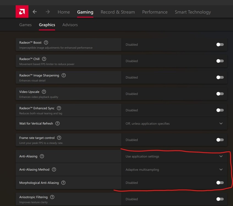Enable the Radeon Boost toggle
233x206 pixels.
click(x=220, y=44)
